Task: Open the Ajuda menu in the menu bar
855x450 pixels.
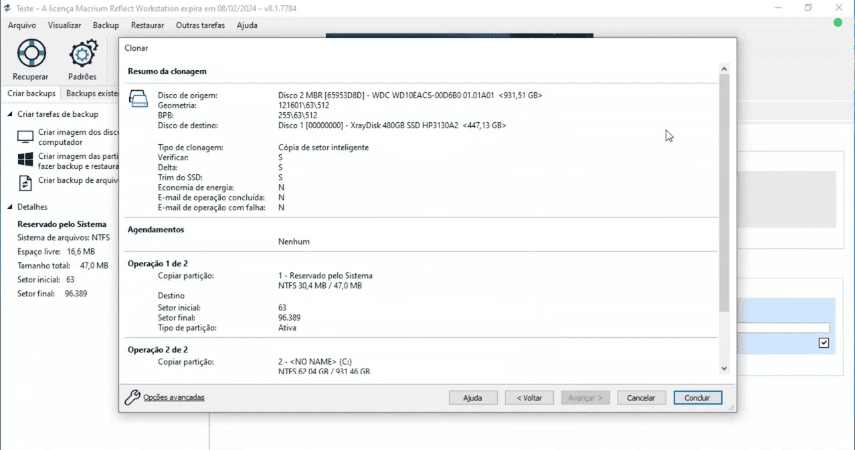Action: coord(247,25)
